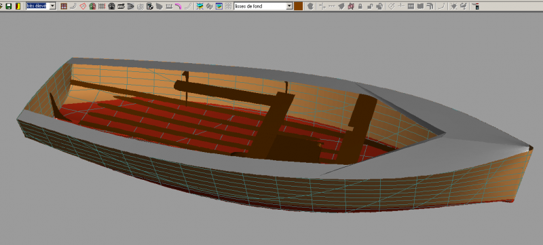Click the green floppy disk save icon

pyautogui.click(x=9, y=6)
